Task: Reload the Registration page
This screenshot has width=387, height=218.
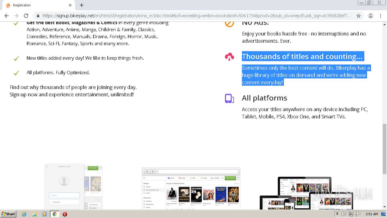Action: tap(26, 16)
